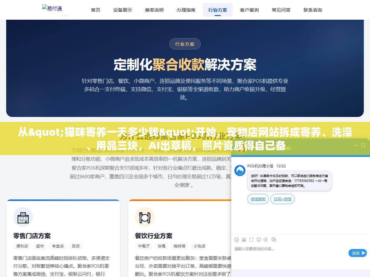This screenshot has height=277, width=370.
Task: Click the agent avatar POS机办理小佳
Action: click(x=240, y=171)
